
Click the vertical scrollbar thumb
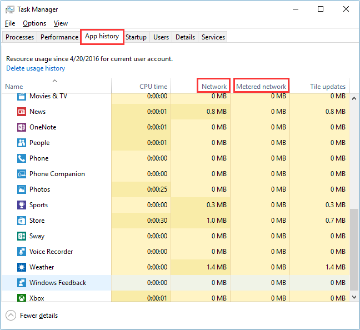point(354,249)
